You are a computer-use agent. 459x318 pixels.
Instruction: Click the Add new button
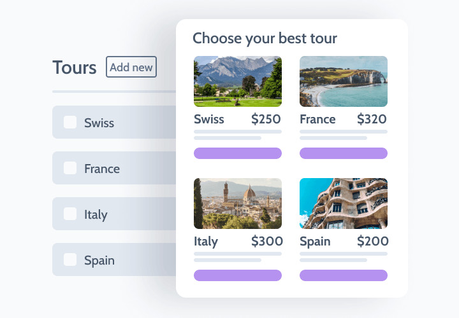click(131, 67)
